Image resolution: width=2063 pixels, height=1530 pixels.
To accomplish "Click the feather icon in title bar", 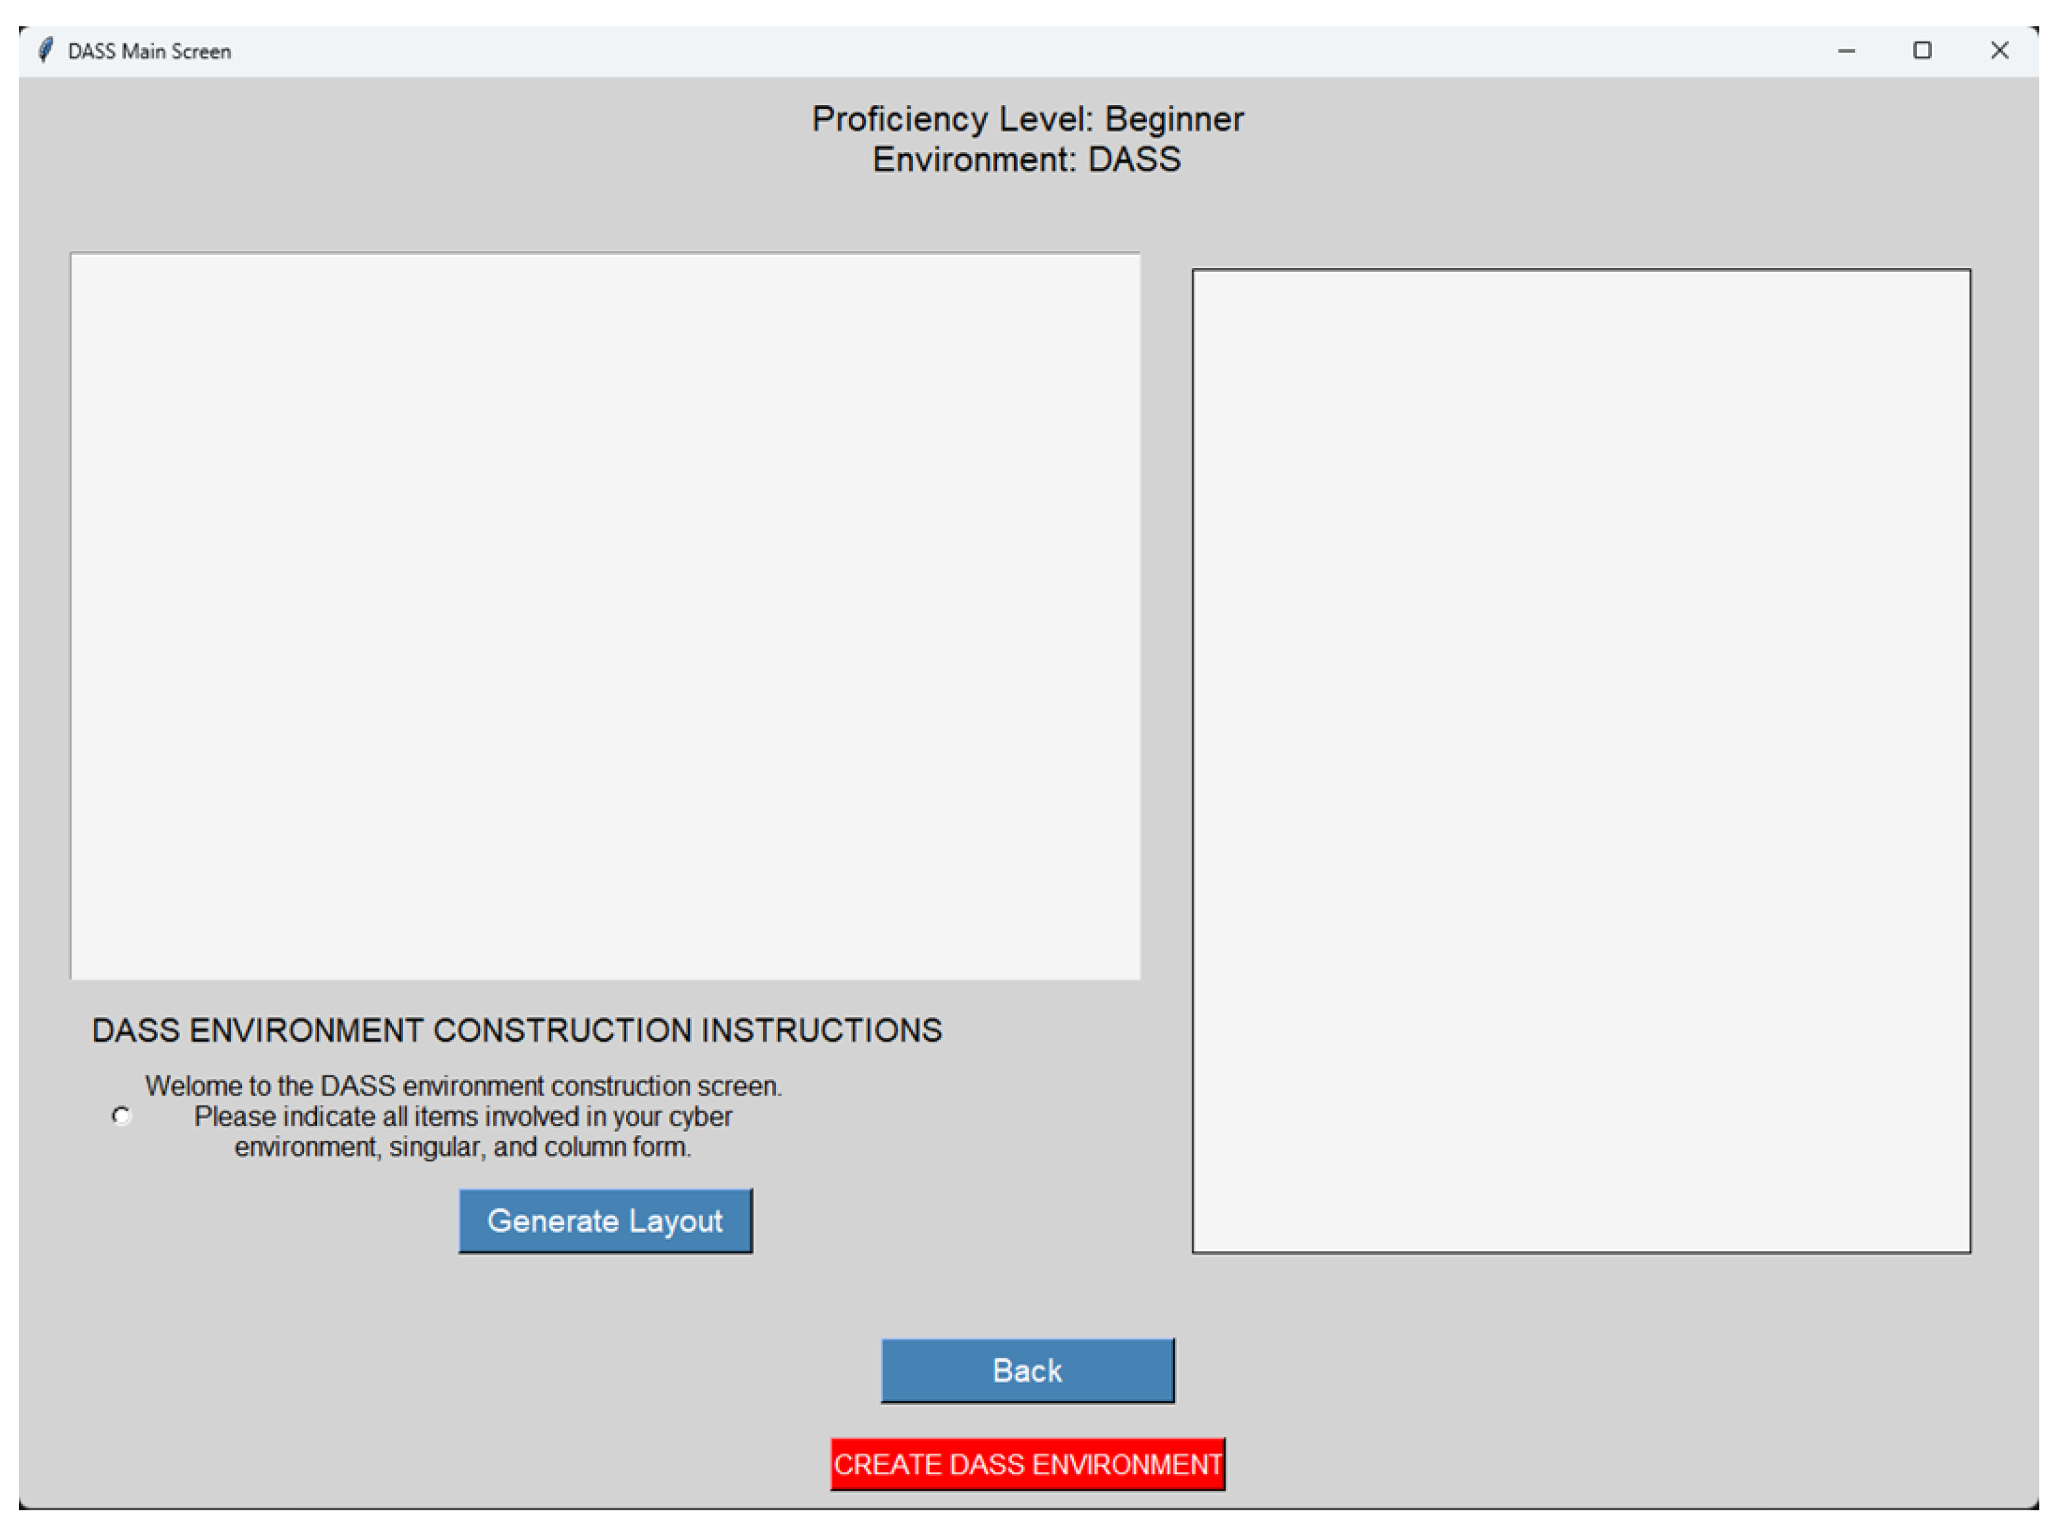I will tap(45, 50).
